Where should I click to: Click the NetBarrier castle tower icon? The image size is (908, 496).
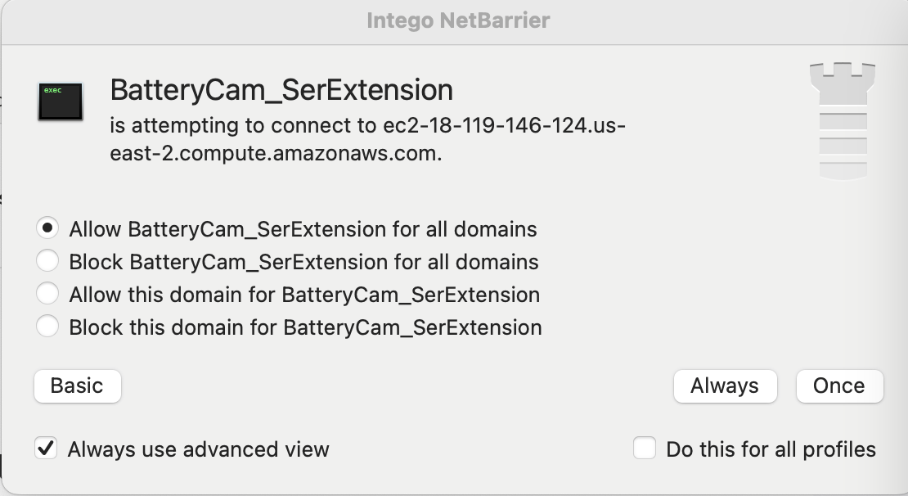pos(838,120)
